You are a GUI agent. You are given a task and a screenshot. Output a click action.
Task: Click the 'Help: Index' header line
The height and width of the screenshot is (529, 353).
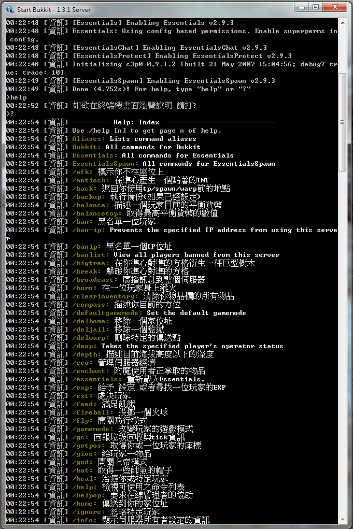174,122
